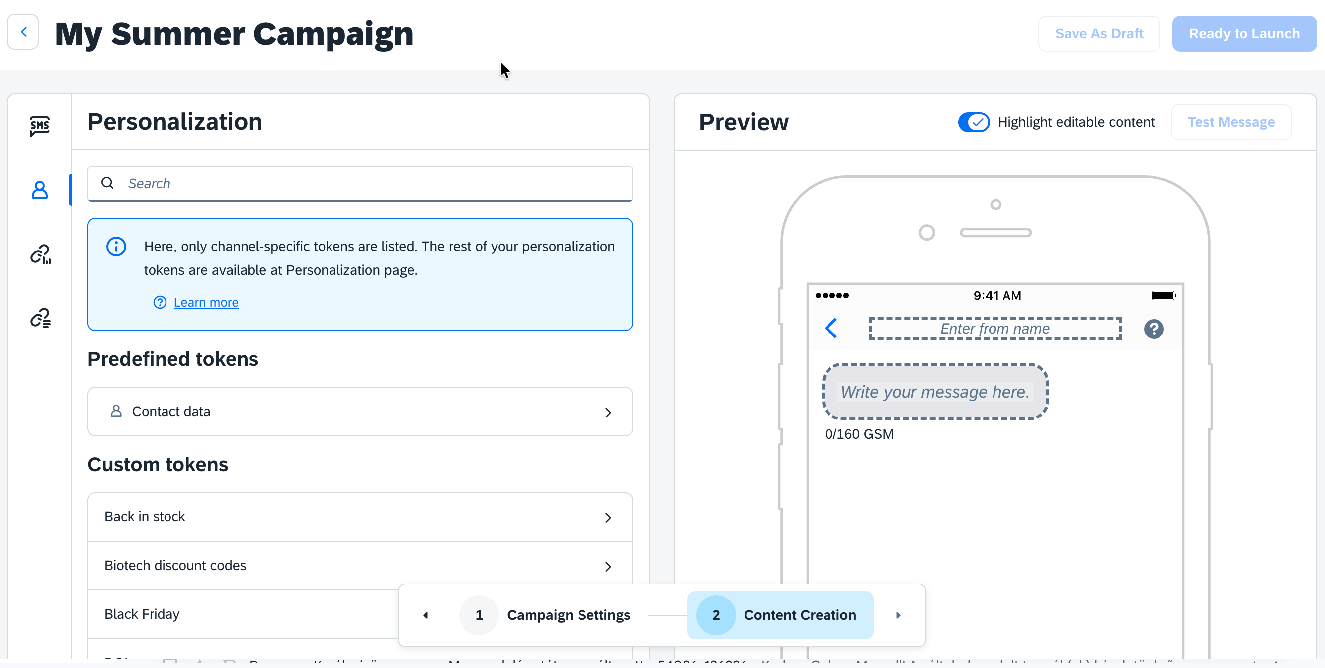This screenshot has height=668, width=1325.
Task: Click the back arrow beside campaign title
Action: pos(23,32)
